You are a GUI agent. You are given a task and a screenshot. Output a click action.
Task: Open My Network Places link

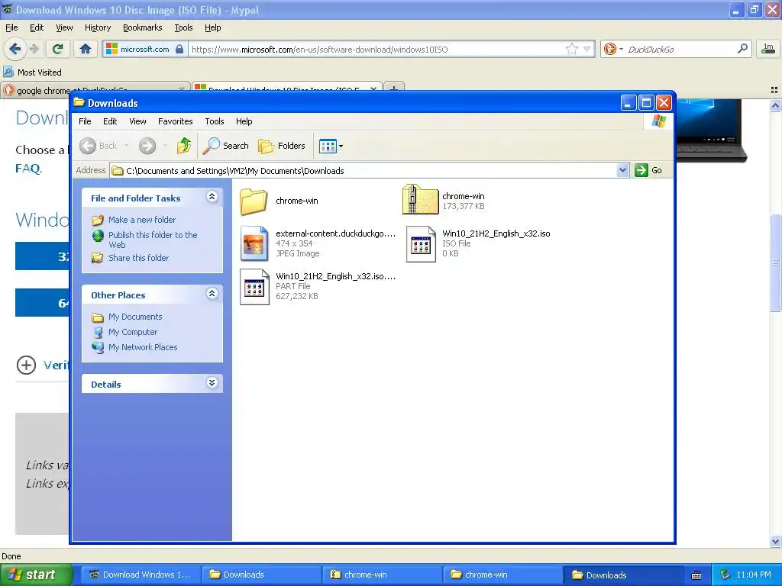coord(143,347)
